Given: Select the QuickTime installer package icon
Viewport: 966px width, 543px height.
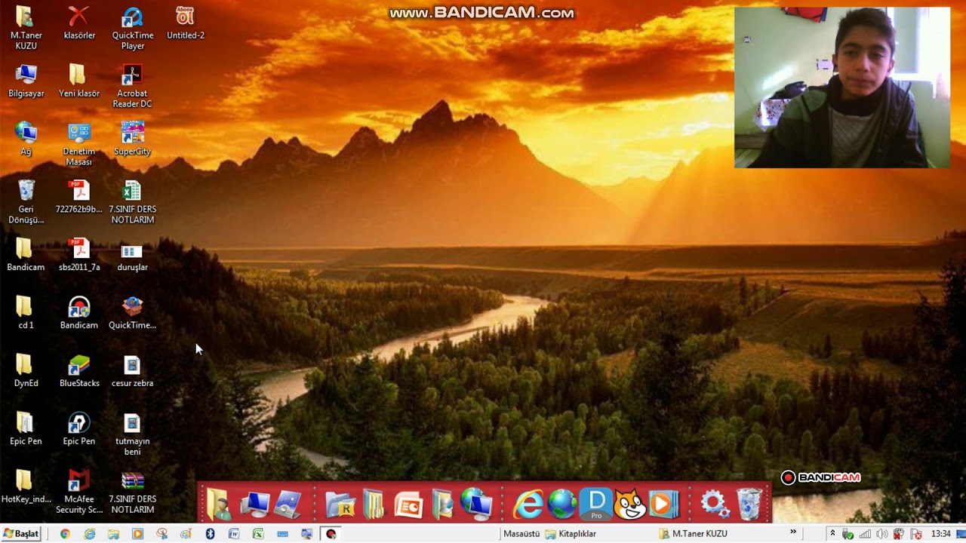Looking at the screenshot, I should click(132, 312).
